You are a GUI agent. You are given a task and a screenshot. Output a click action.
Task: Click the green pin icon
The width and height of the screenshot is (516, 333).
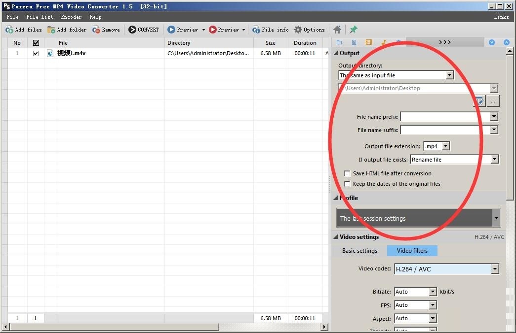click(354, 30)
